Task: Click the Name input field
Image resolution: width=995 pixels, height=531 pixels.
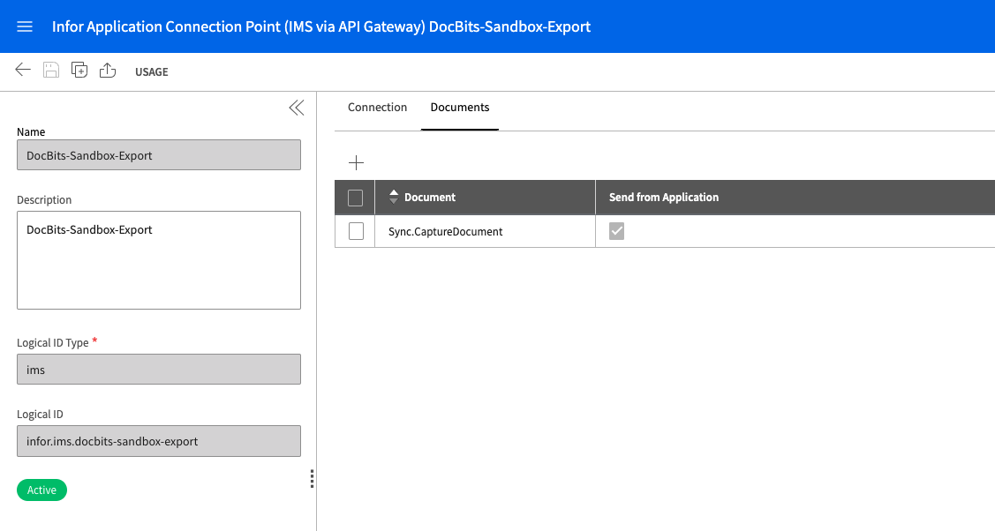Action: 159,155
